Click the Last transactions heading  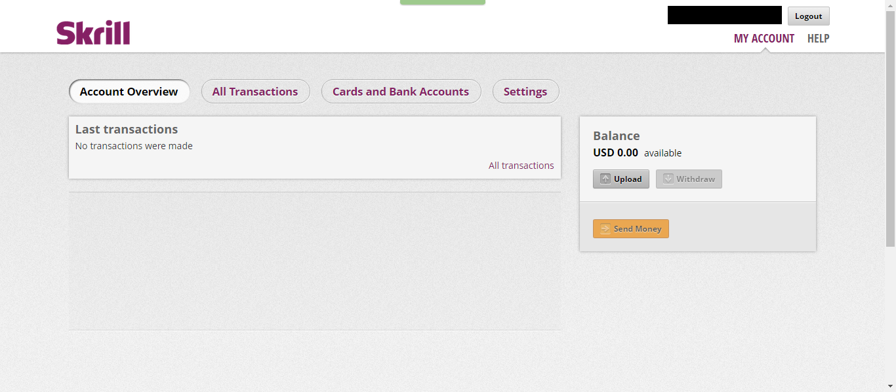(127, 130)
